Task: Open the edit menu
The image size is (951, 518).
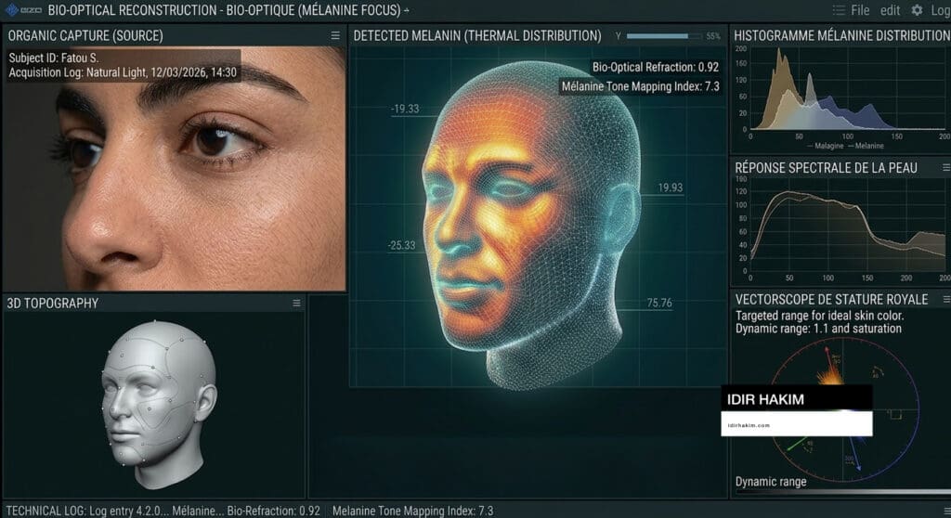Action: coord(890,10)
